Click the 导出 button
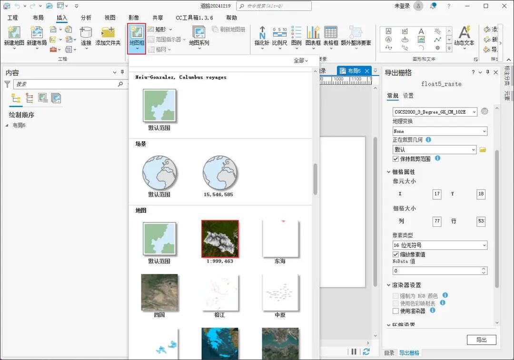The width and height of the screenshot is (514, 360). tap(481, 340)
